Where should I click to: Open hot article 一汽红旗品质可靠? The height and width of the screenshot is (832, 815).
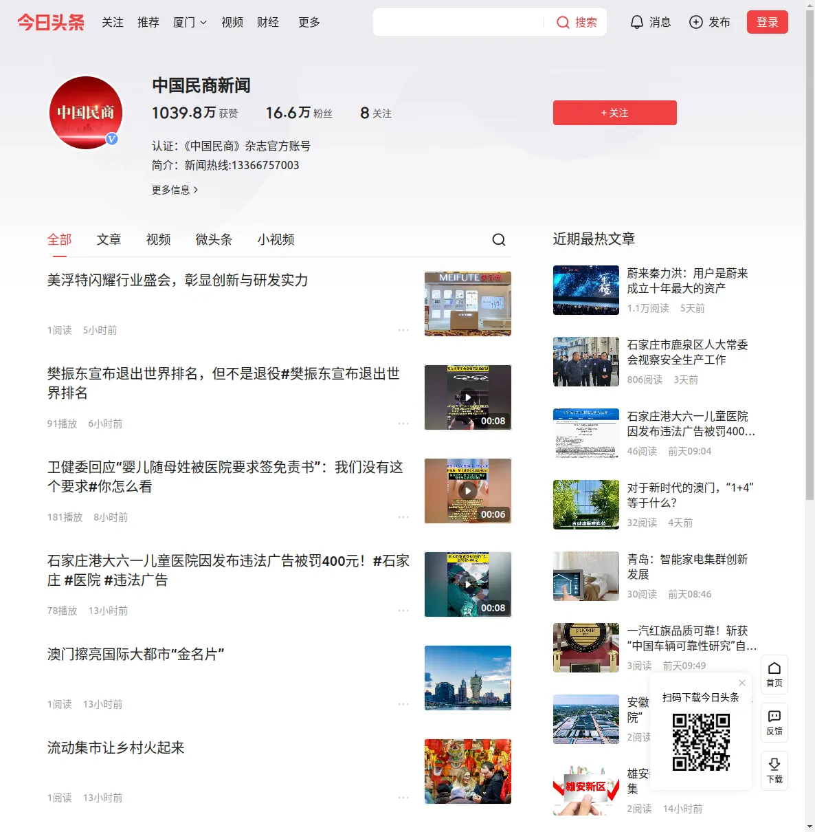pyautogui.click(x=692, y=638)
